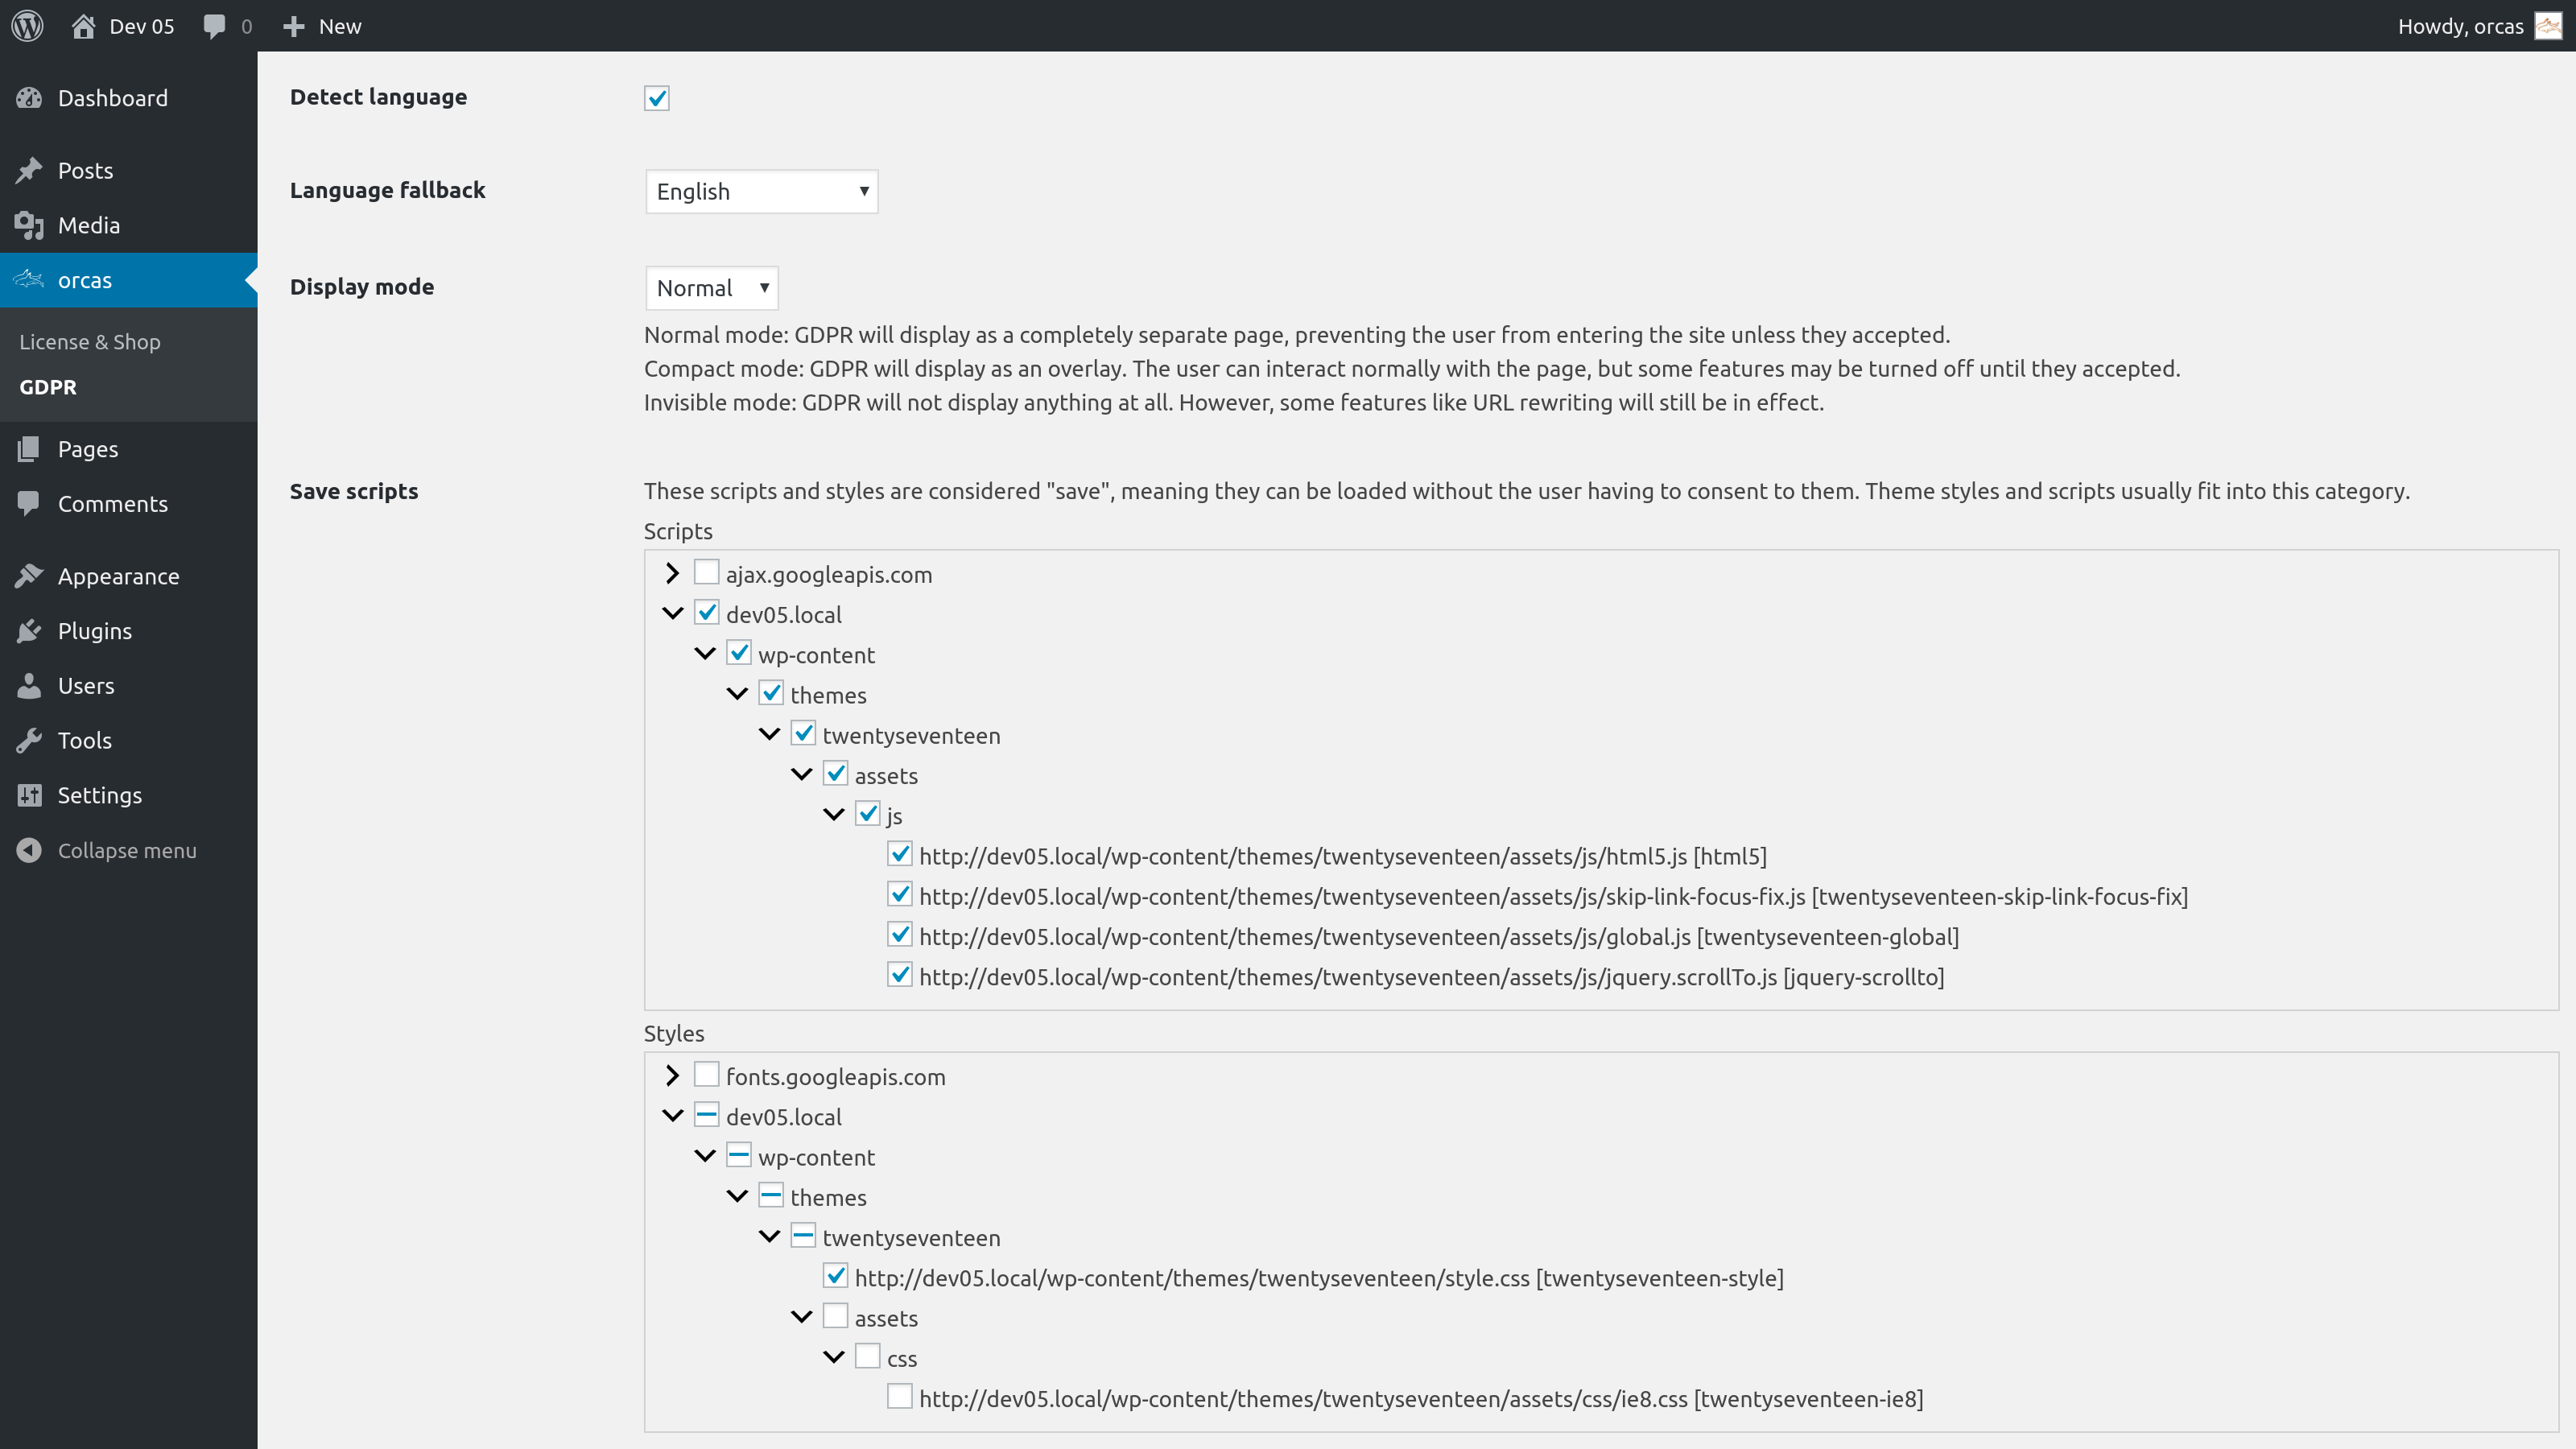Image resolution: width=2576 pixels, height=1449 pixels.
Task: Click the Collapse menu arrow icon
Action: coord(29,850)
